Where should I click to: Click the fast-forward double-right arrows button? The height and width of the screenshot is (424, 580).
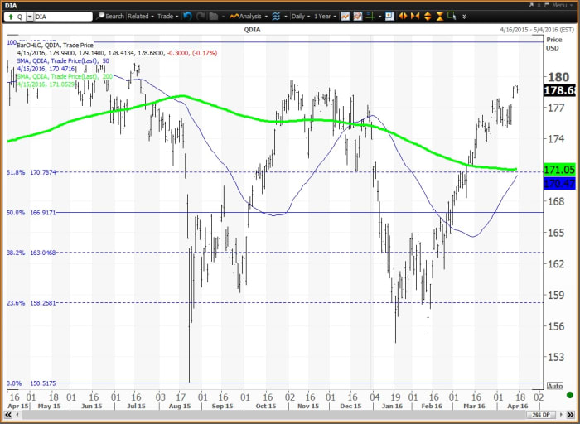(571, 415)
